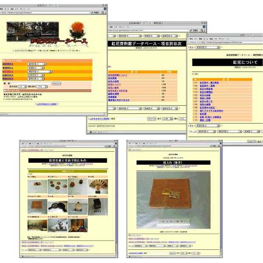Click the safflower photo on home page
This screenshot has width=263, height=263.
tap(77, 31)
